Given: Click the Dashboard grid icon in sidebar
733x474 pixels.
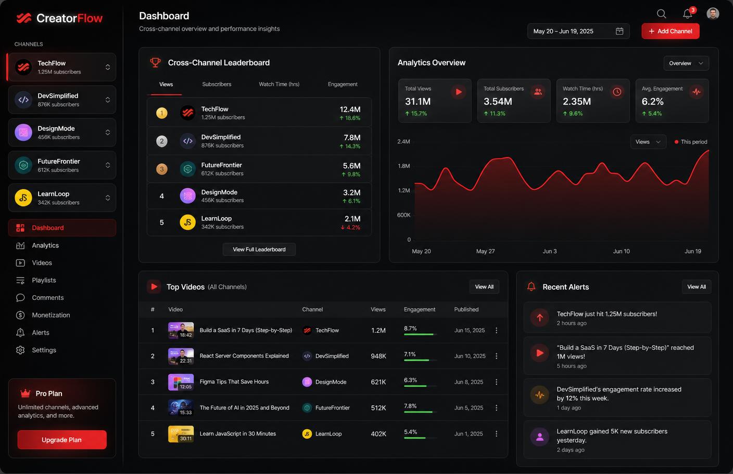Looking at the screenshot, I should [x=20, y=228].
